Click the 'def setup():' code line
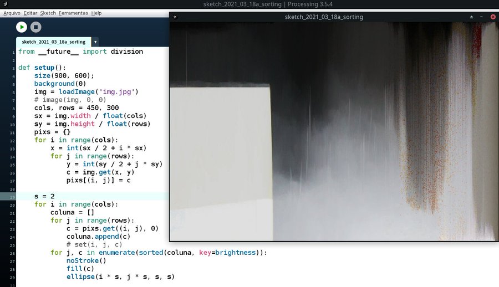499x287 pixels. [x=42, y=68]
